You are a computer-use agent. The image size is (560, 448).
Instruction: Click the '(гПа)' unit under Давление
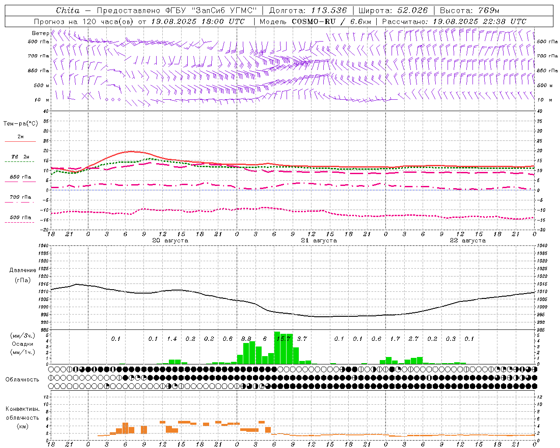click(x=23, y=280)
